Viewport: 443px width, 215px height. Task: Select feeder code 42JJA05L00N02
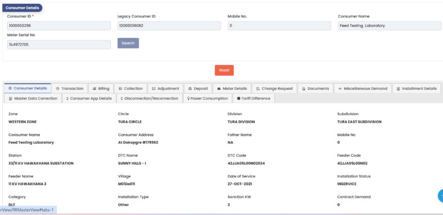(x=352, y=163)
